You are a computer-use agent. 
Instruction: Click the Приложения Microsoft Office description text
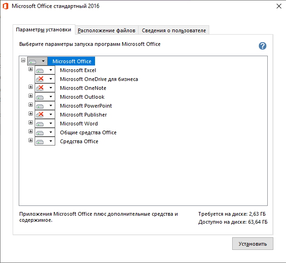coord(98,217)
